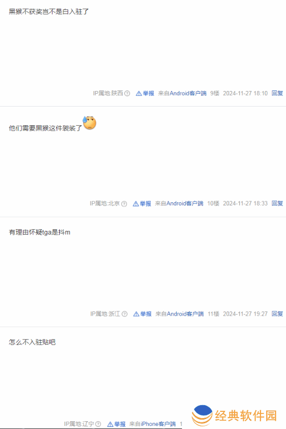
Task: Click help icon next to IP属地:浙江
Action: (124, 314)
